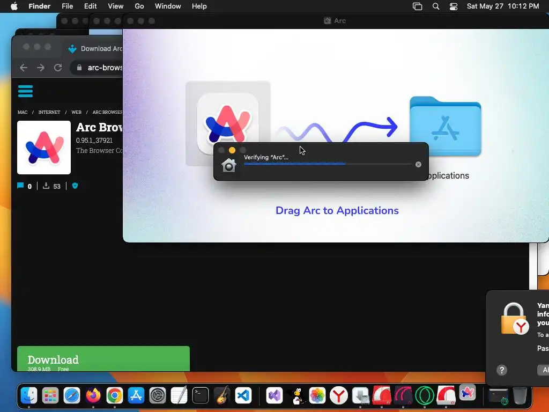Open the Window menu
The width and height of the screenshot is (549, 412).
pyautogui.click(x=168, y=6)
